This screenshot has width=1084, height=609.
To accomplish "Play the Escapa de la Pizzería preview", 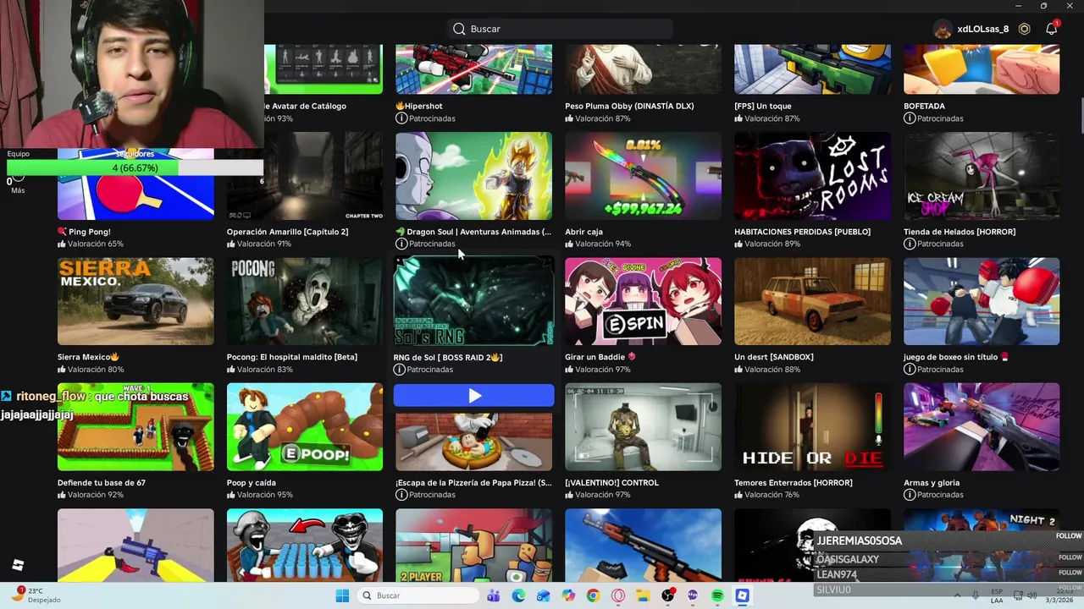I will click(x=474, y=395).
